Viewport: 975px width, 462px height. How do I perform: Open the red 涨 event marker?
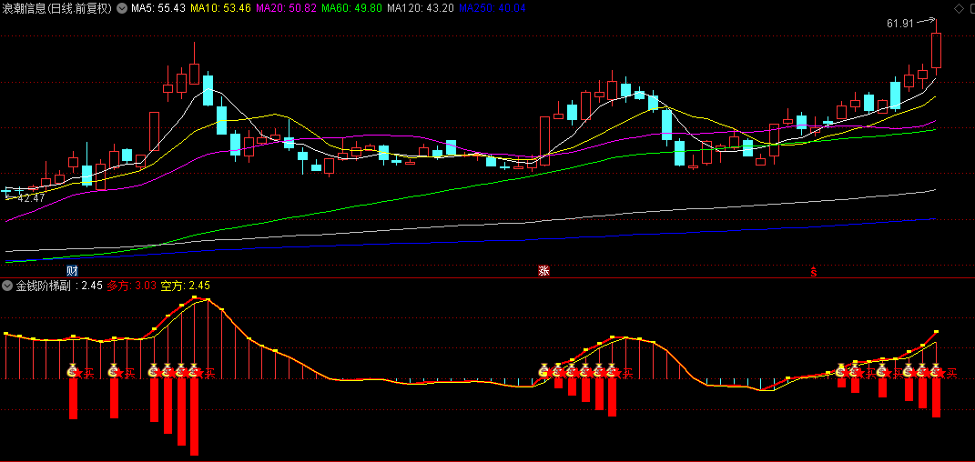tap(544, 271)
